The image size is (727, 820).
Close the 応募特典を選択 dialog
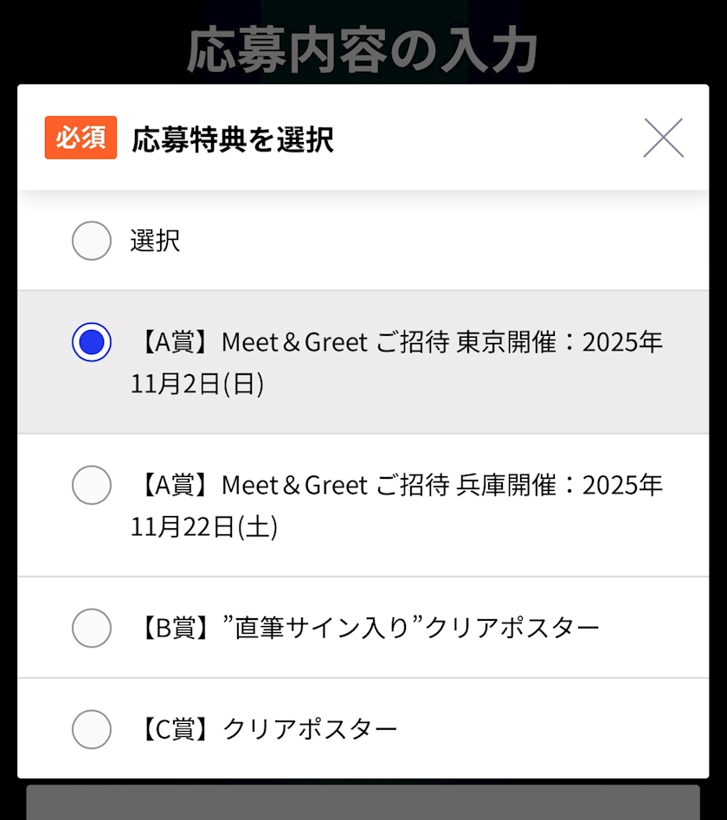(x=663, y=138)
